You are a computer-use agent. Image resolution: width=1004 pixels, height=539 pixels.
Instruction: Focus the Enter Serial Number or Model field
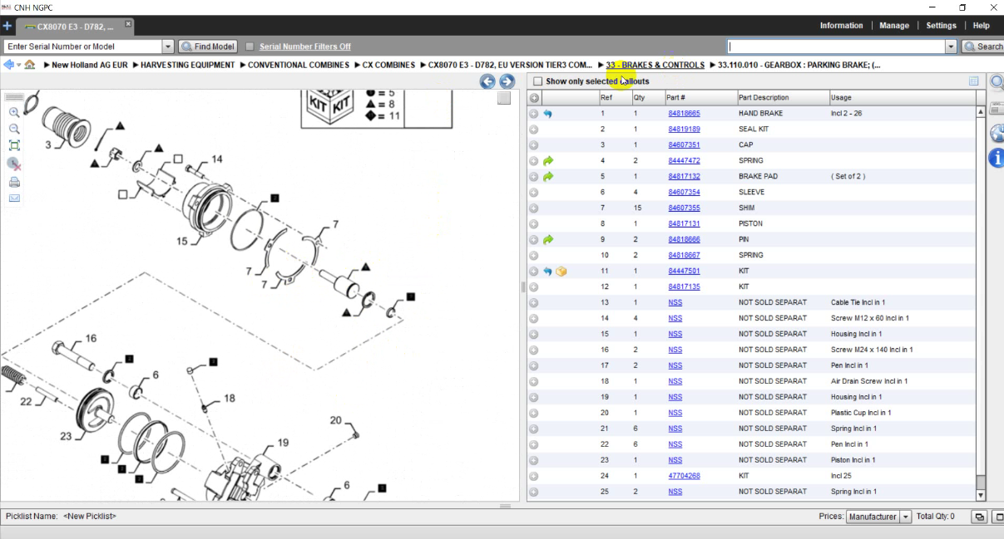tap(83, 47)
